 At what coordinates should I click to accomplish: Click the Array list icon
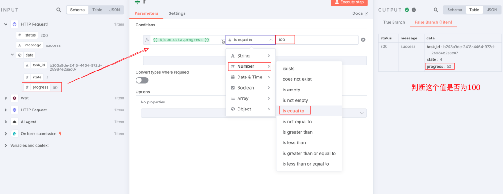pos(233,98)
